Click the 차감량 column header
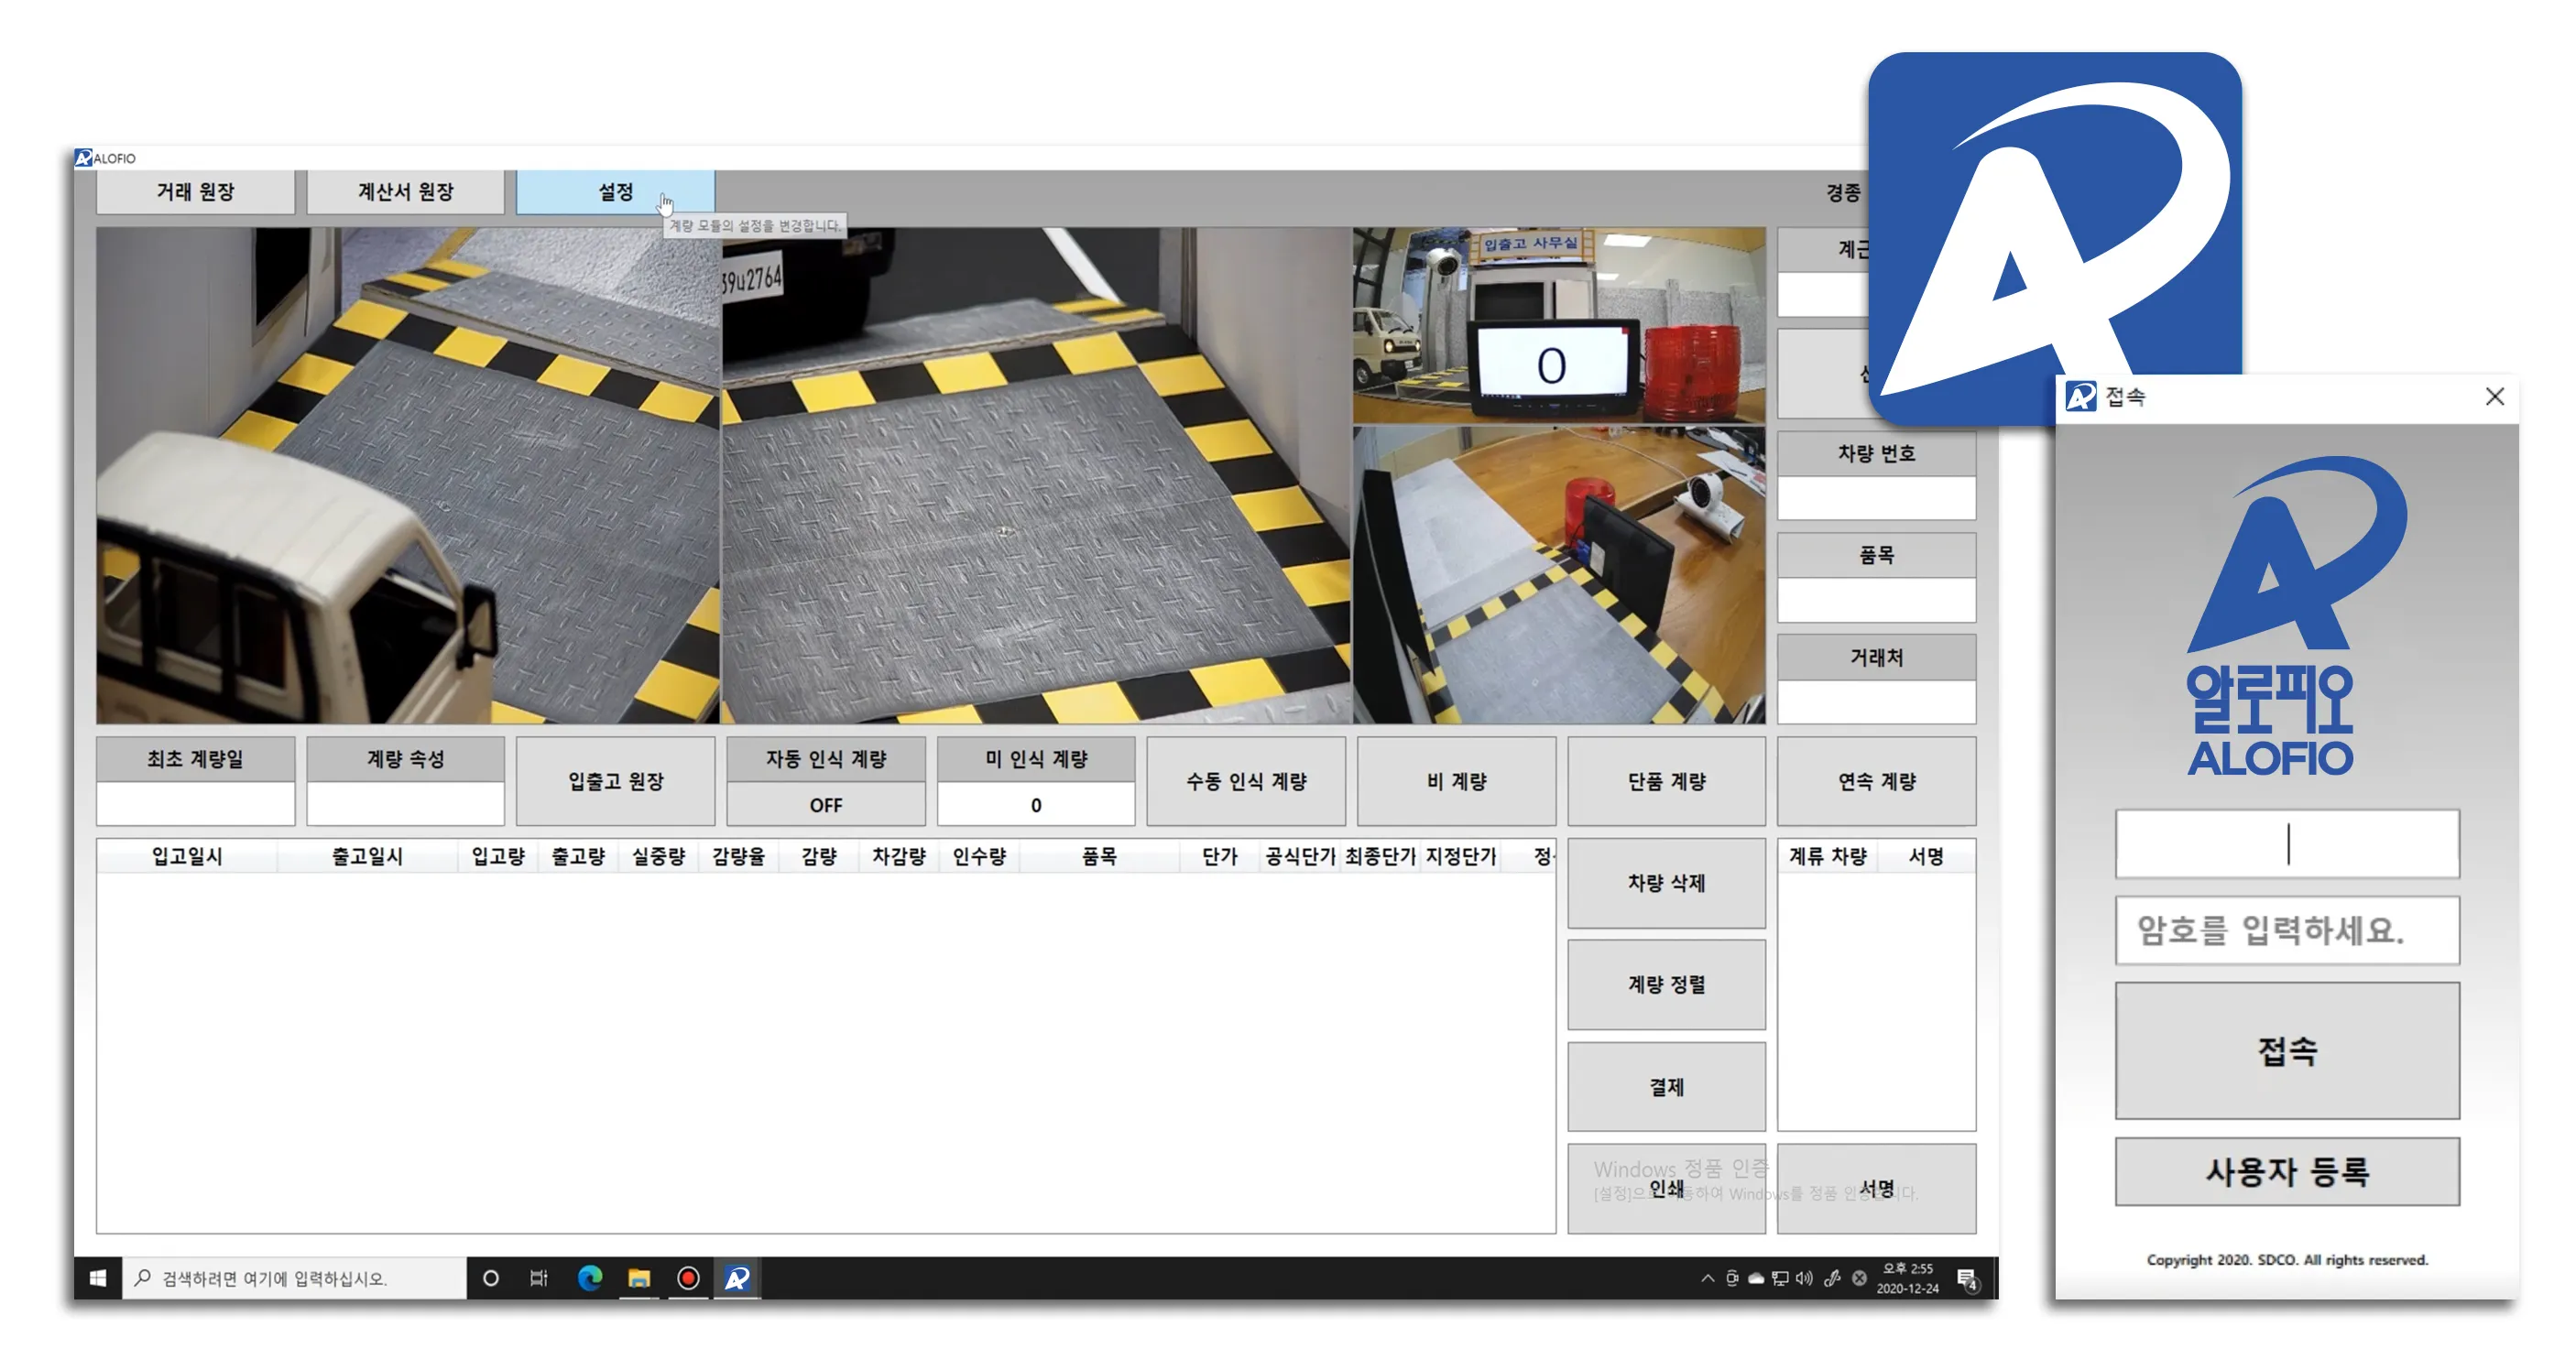 coord(899,857)
